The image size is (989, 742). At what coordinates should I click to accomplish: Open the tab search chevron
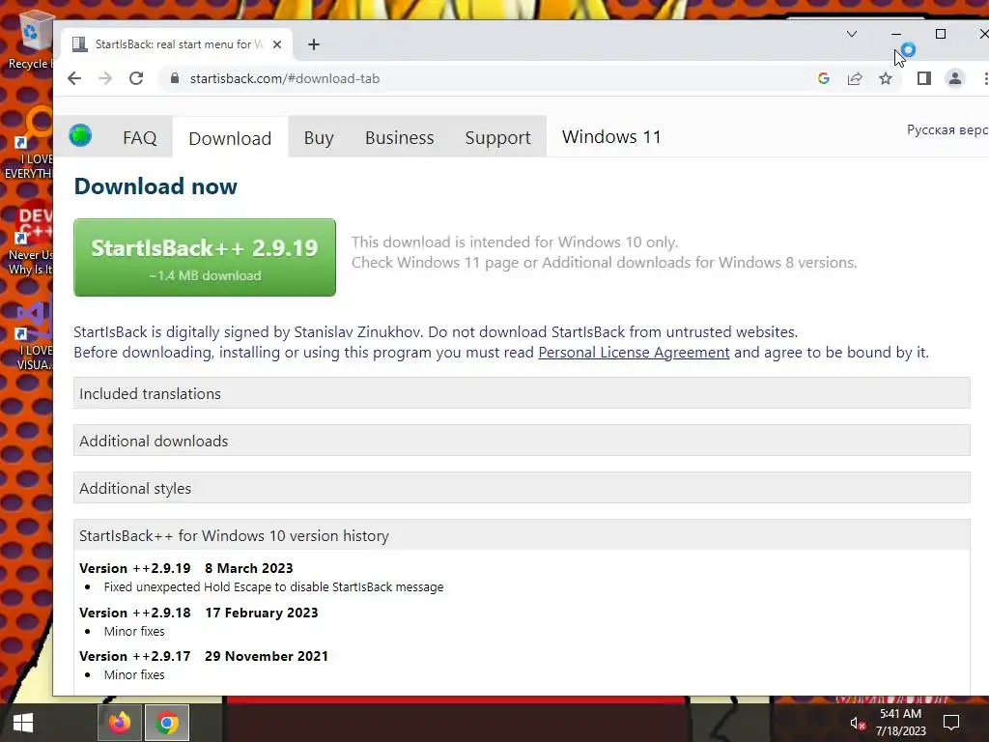(x=852, y=34)
